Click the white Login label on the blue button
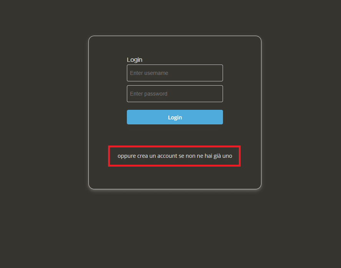Viewport: 341px width, 268px height. tap(175, 117)
